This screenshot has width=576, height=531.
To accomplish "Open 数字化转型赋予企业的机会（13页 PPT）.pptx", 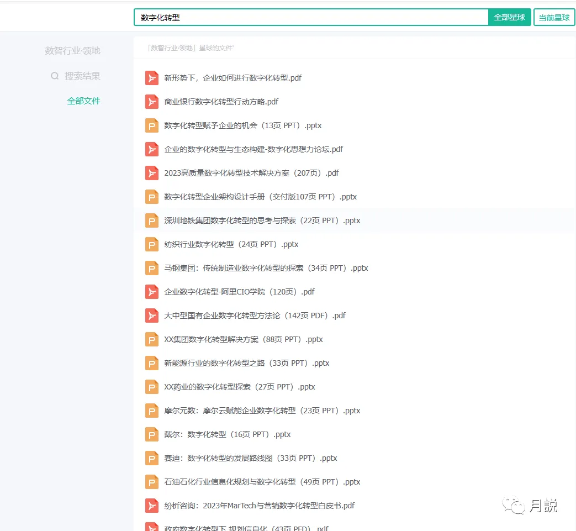I will [x=243, y=125].
